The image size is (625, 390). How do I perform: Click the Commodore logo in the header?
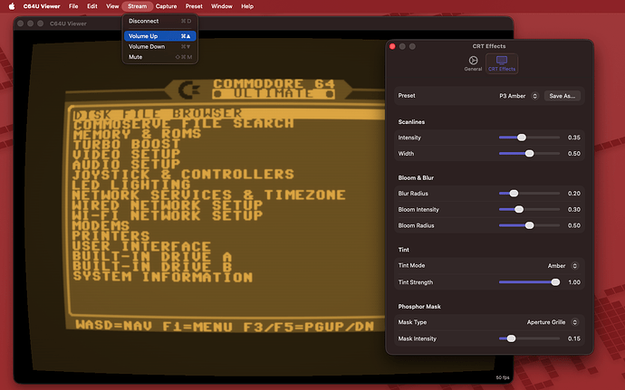click(188, 90)
